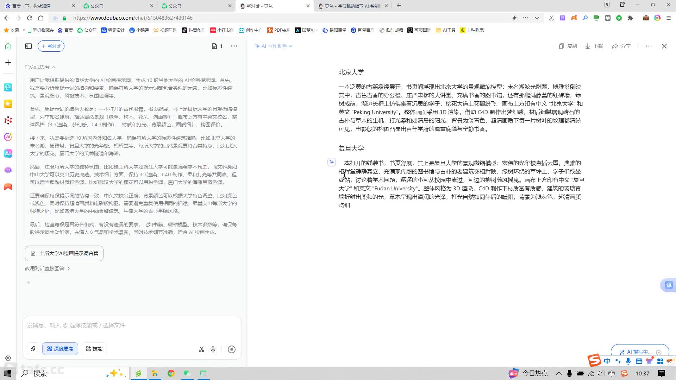Switch to the 豆包 - 字节跳动 browser tab
The image size is (676, 380).
point(352,6)
